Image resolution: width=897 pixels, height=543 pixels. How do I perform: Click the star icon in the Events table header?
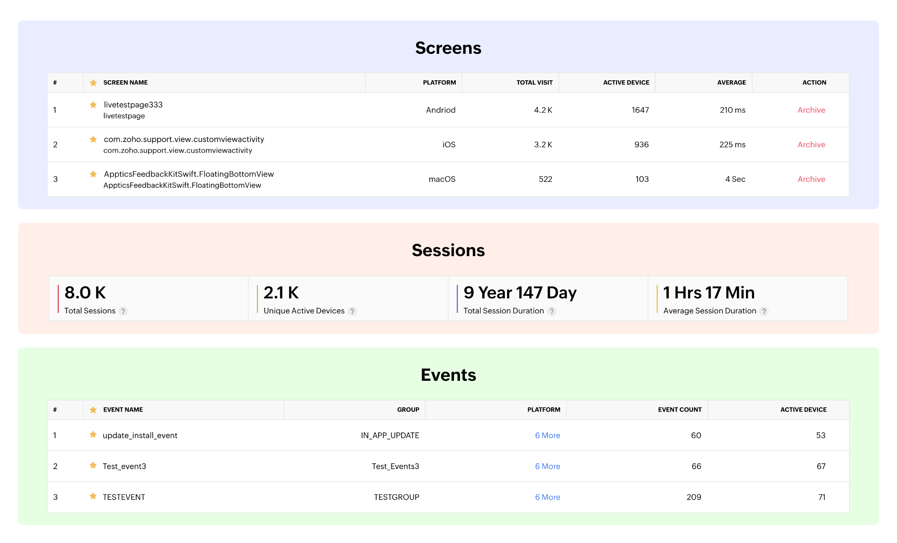coord(94,409)
